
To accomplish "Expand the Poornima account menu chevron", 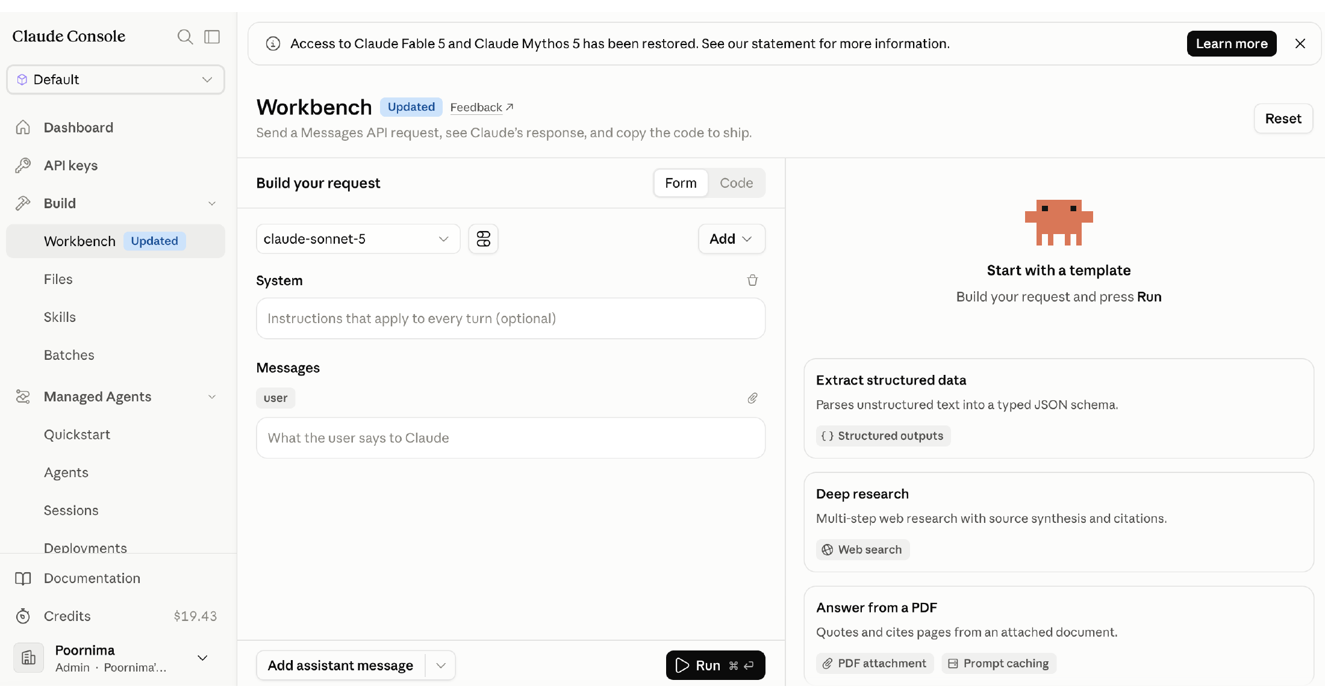I will [x=203, y=658].
